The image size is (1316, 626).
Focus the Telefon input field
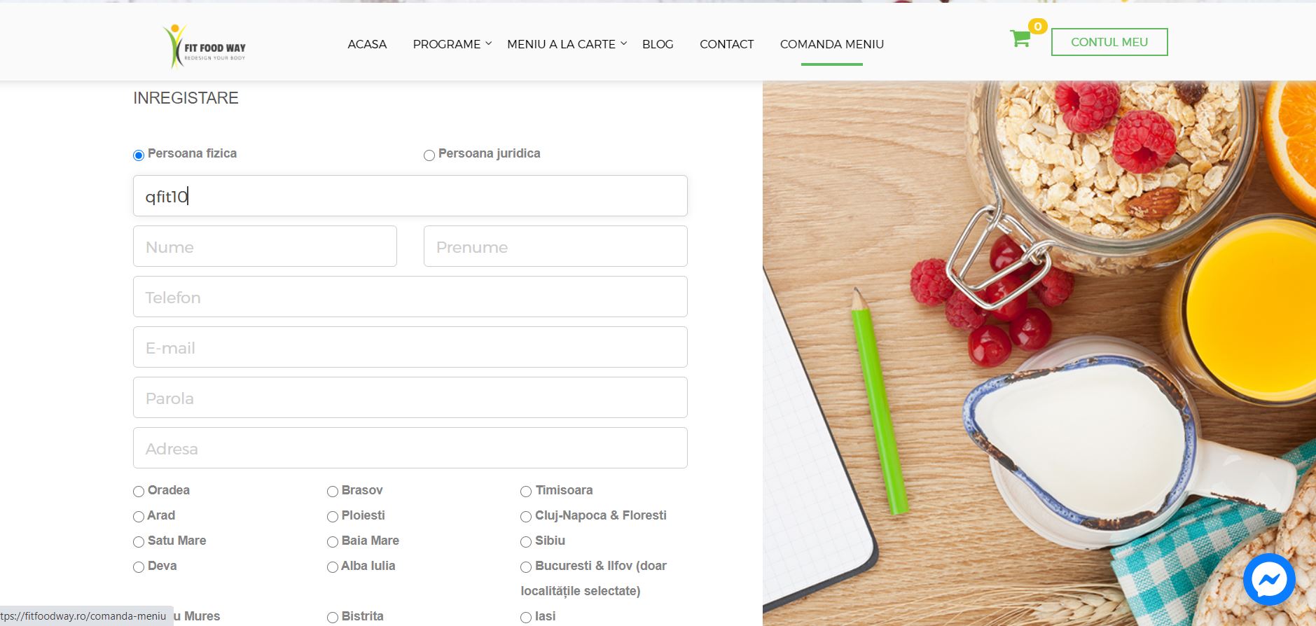410,297
